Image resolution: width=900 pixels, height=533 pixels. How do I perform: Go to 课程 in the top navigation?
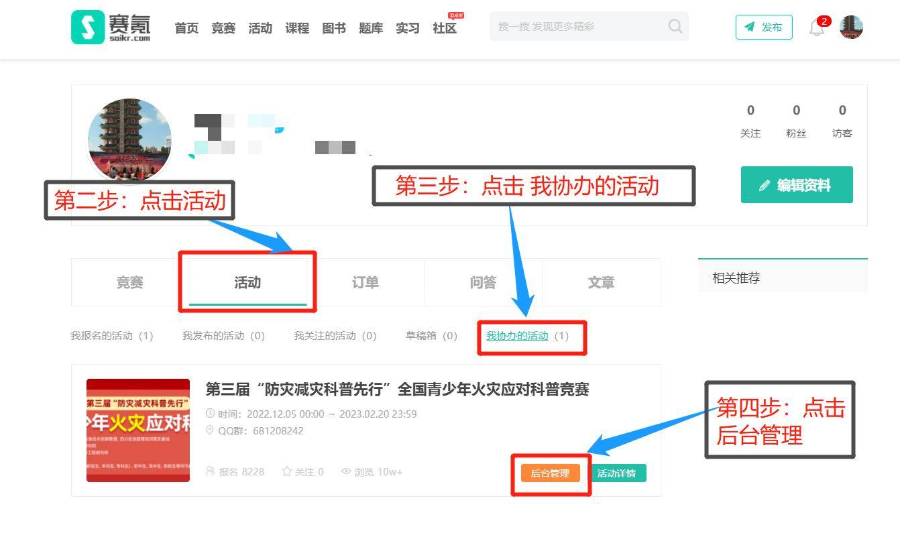point(297,28)
